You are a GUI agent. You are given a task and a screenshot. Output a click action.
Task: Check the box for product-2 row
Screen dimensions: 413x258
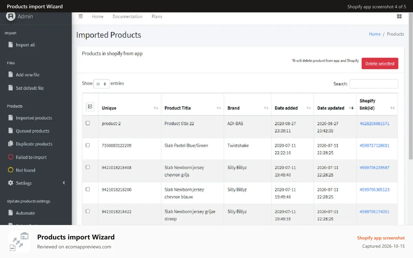click(x=87, y=123)
